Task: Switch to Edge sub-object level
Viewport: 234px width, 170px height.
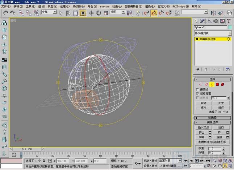Action: click(206, 85)
